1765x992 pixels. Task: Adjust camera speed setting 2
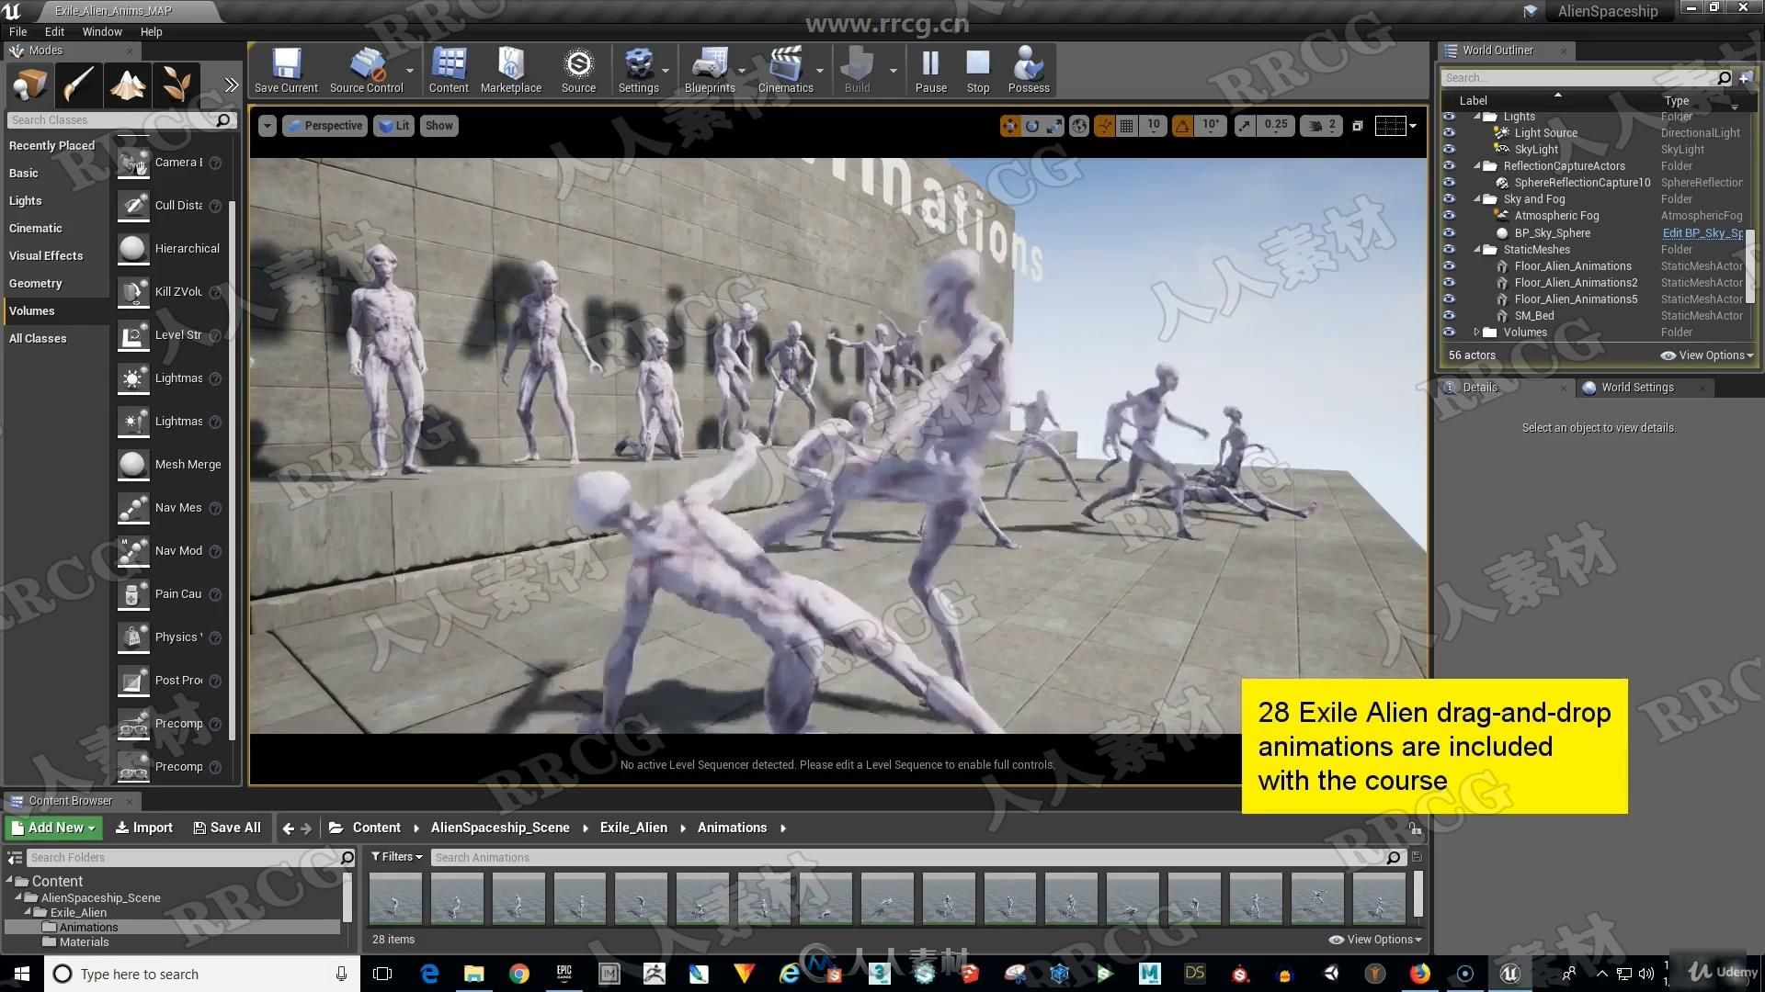pos(1322,126)
